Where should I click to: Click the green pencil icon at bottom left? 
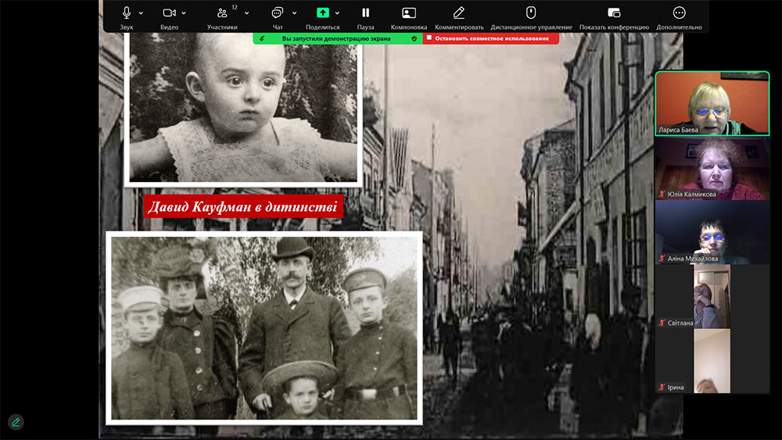click(x=16, y=422)
